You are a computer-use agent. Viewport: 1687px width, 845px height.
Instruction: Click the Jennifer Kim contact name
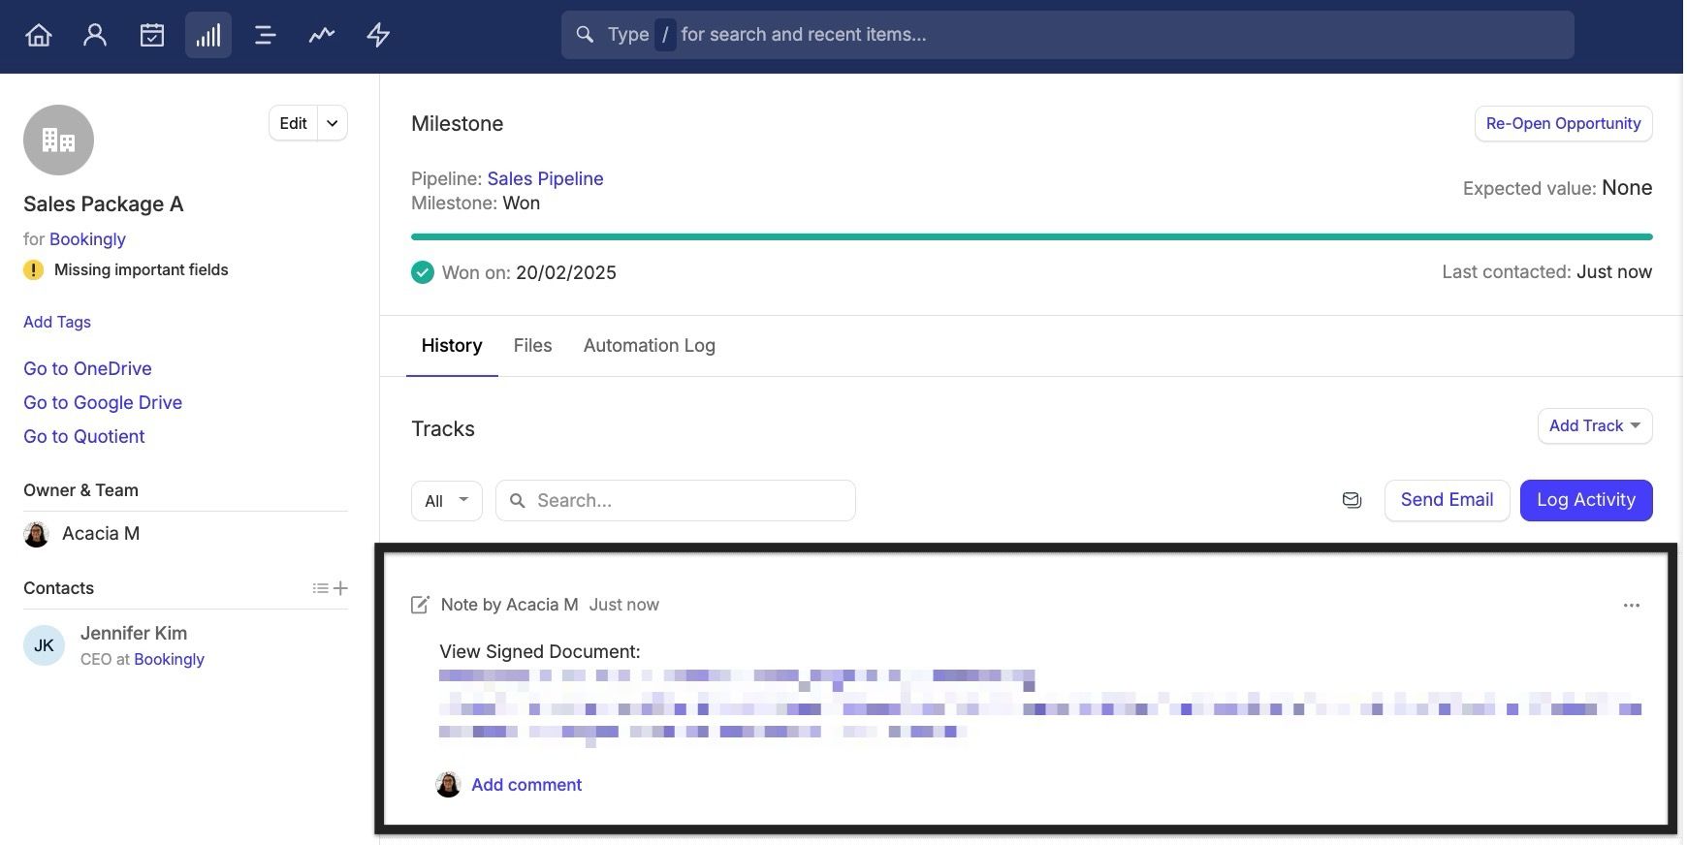pos(134,633)
